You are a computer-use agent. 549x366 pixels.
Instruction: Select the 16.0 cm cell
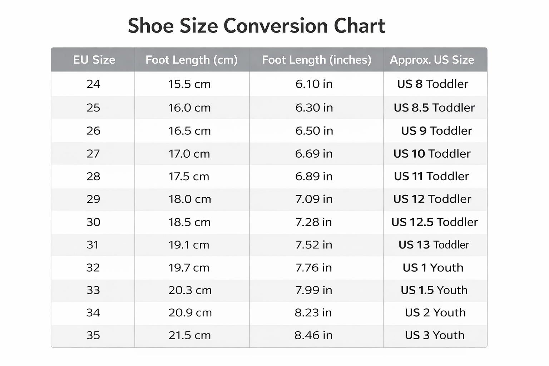[189, 108]
